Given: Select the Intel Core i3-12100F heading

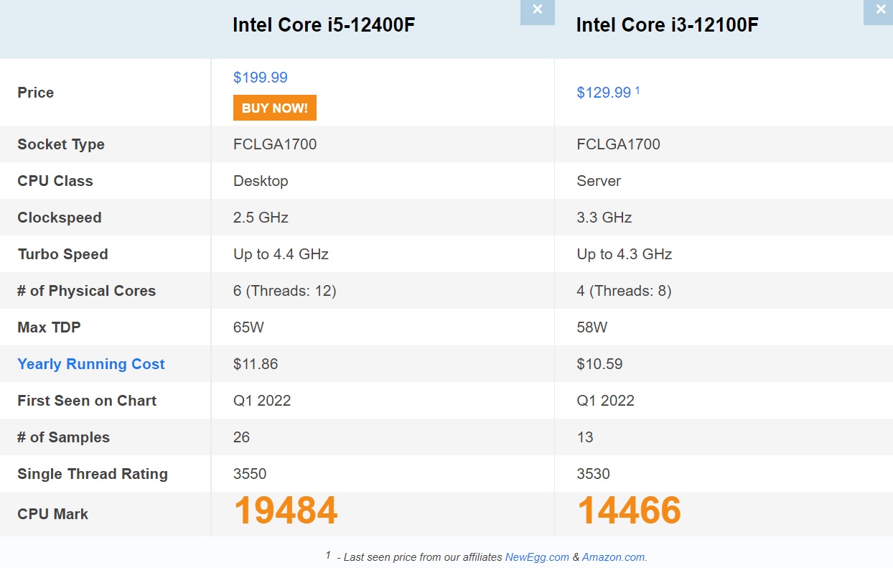Looking at the screenshot, I should pos(667,25).
